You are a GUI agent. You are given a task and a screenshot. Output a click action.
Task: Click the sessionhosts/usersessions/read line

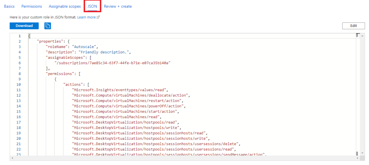pos(154,149)
